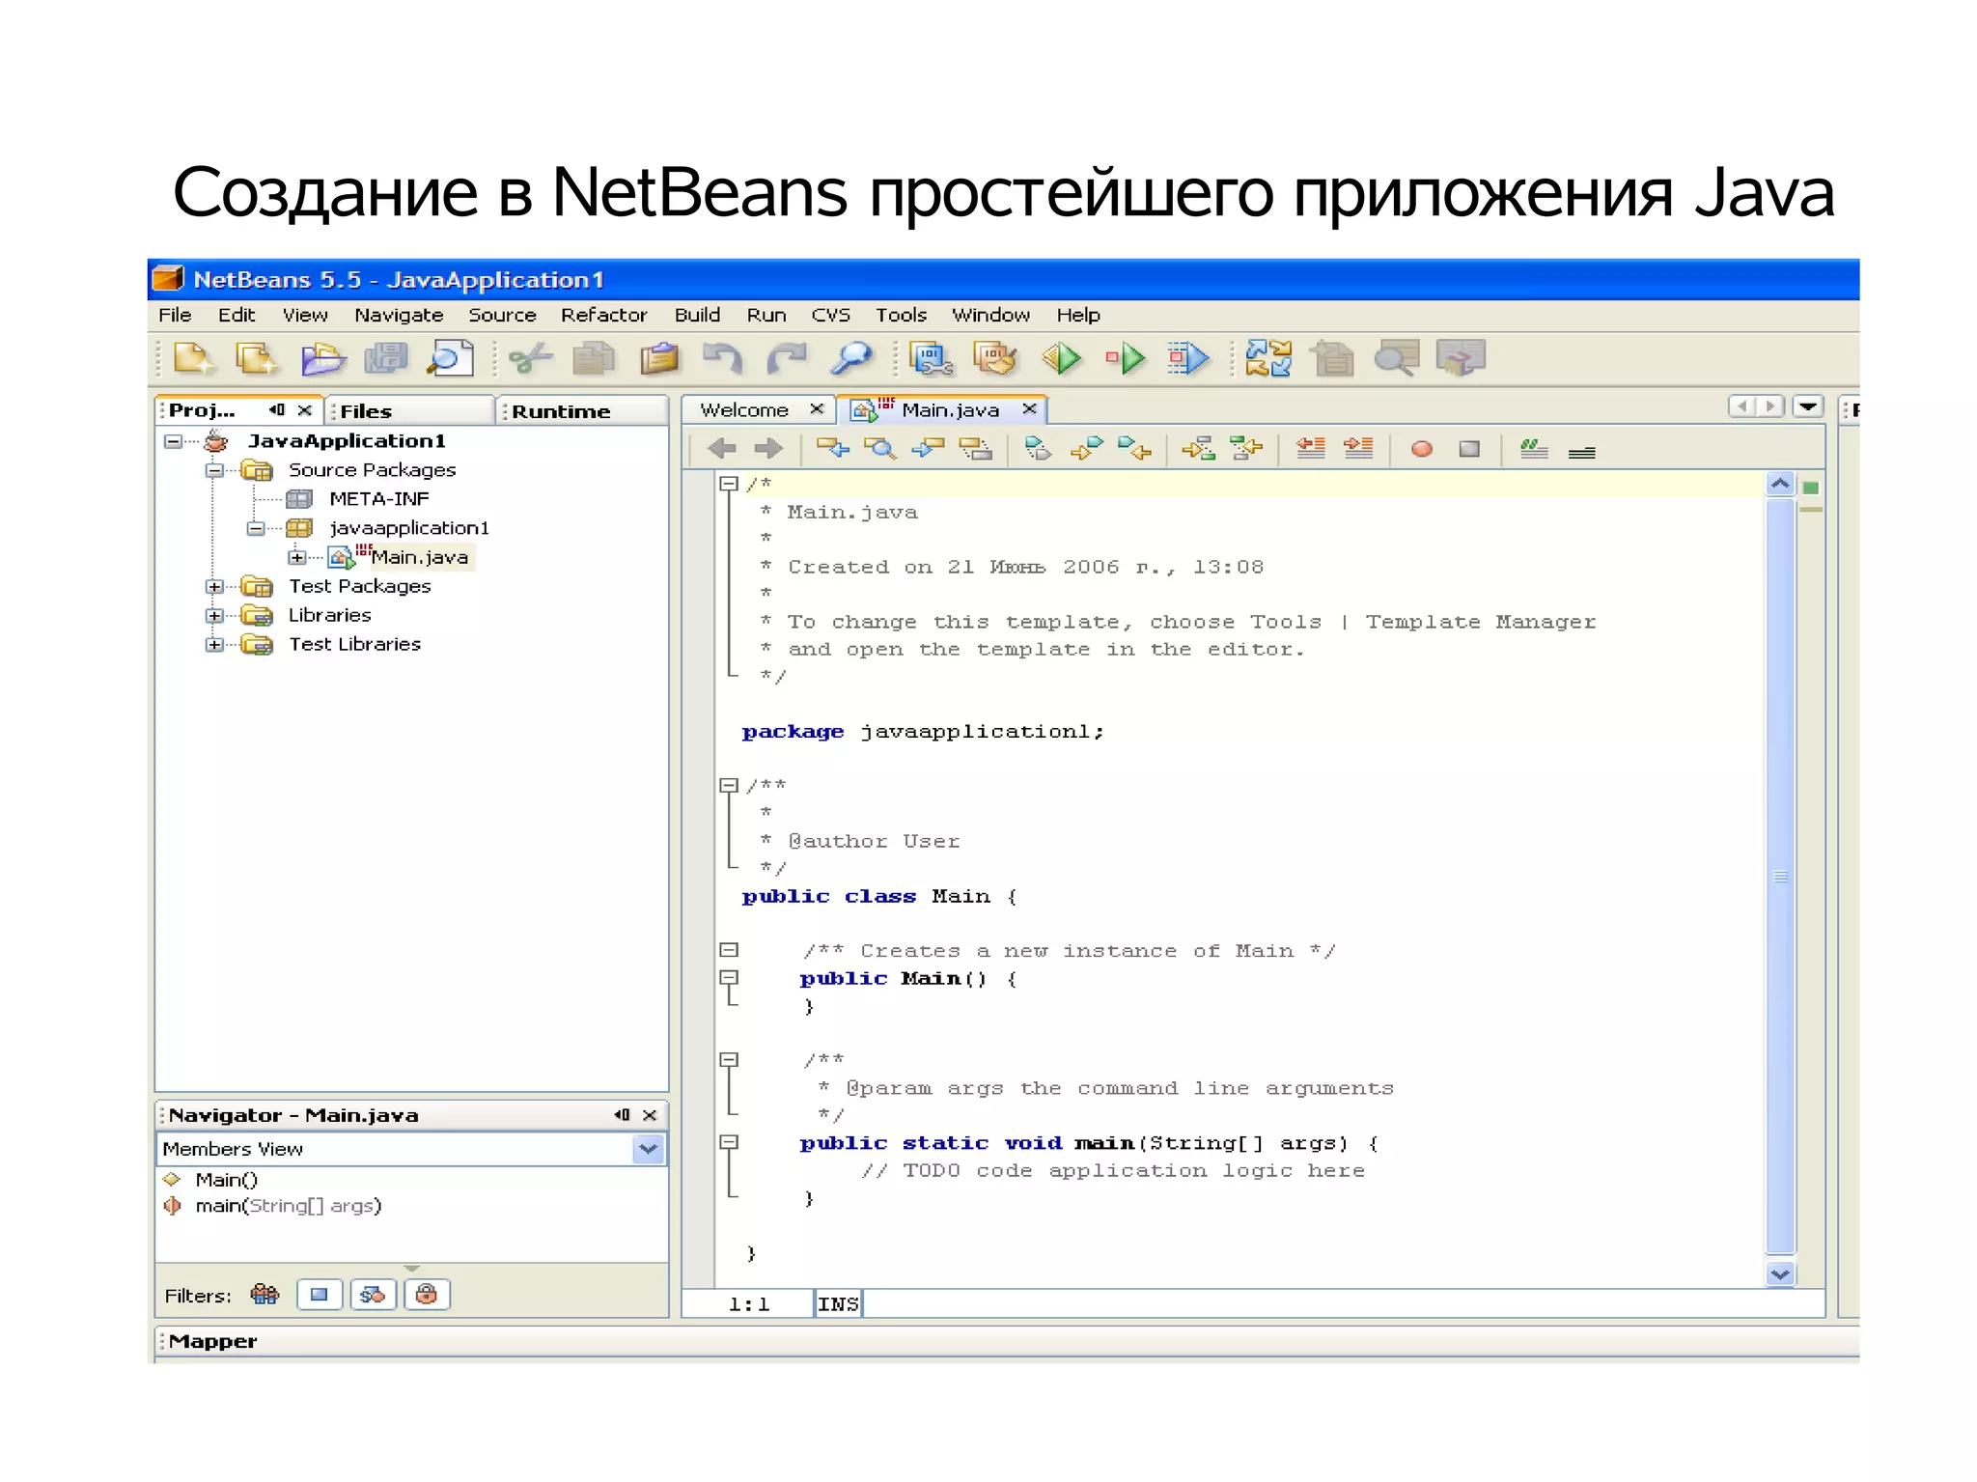This screenshot has height=1482, width=1977.
Task: Click the editor scrollbar down arrow
Action: [1780, 1273]
